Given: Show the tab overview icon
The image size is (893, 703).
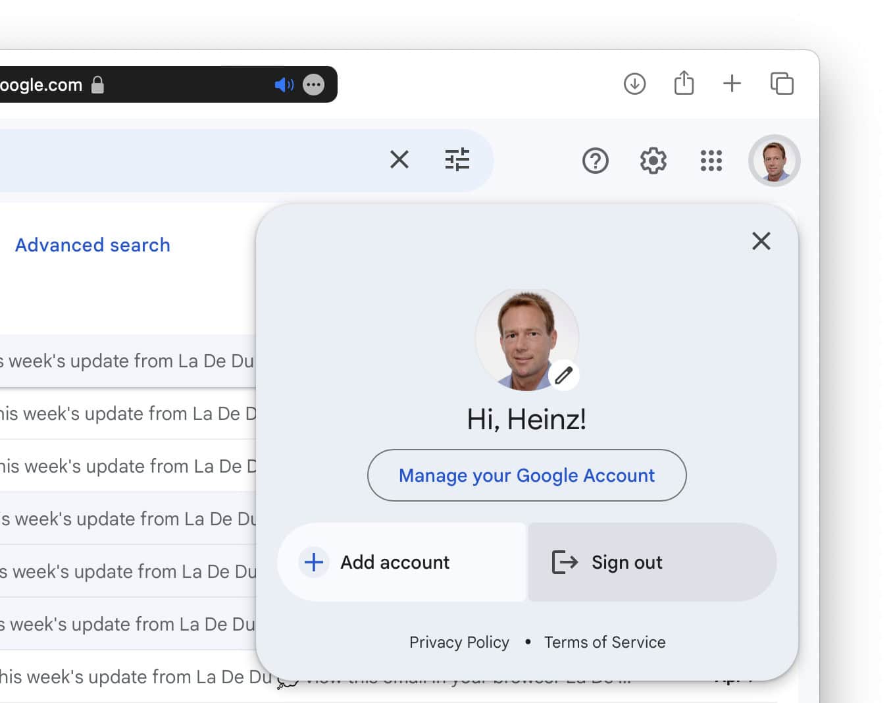Looking at the screenshot, I should click(782, 84).
